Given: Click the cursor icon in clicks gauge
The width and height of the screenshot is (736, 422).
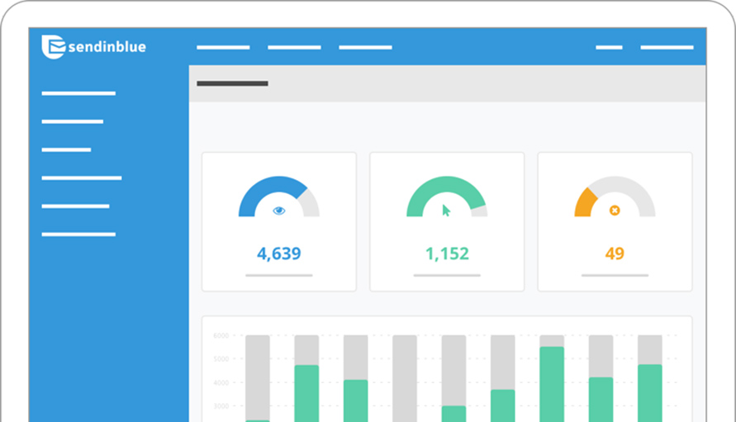Looking at the screenshot, I should 446,211.
